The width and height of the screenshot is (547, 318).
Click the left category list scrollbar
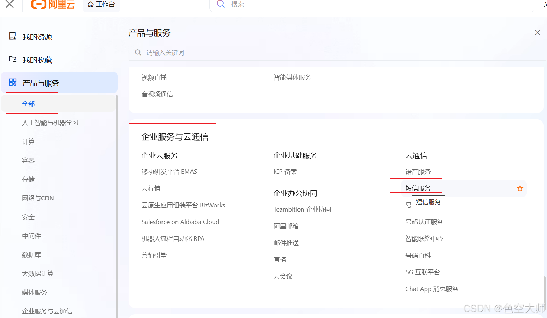click(x=117, y=206)
